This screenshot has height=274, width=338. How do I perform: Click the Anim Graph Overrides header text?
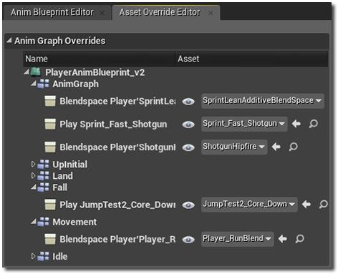[x=60, y=41]
